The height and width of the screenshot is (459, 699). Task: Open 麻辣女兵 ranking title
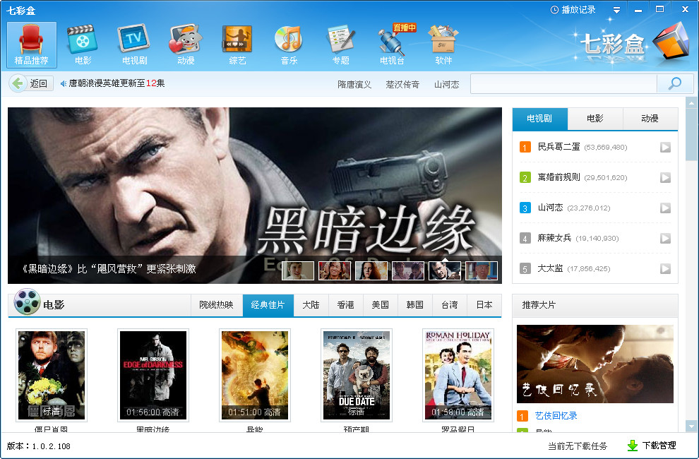click(554, 238)
